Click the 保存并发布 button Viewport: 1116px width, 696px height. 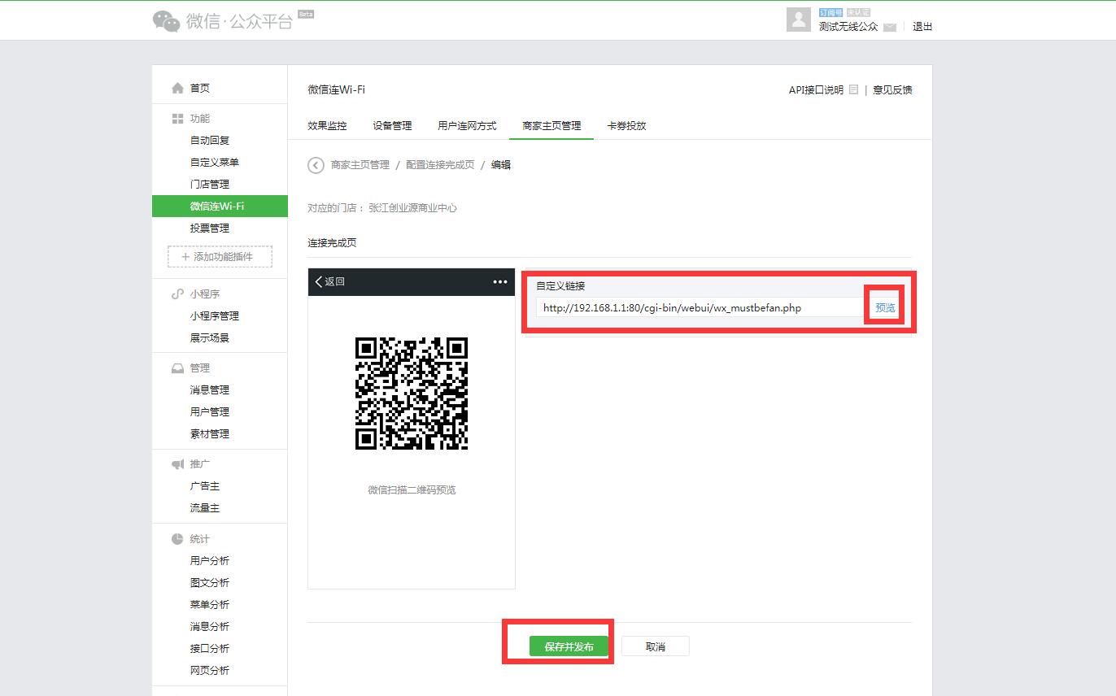[569, 646]
